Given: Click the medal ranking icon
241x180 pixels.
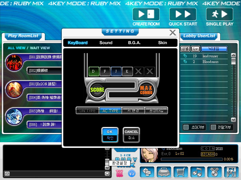Looking at the screenshot, I should 214,172.
